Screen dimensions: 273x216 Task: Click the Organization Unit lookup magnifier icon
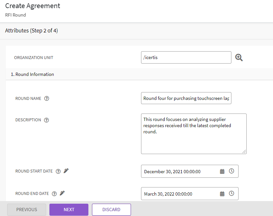coord(239,58)
